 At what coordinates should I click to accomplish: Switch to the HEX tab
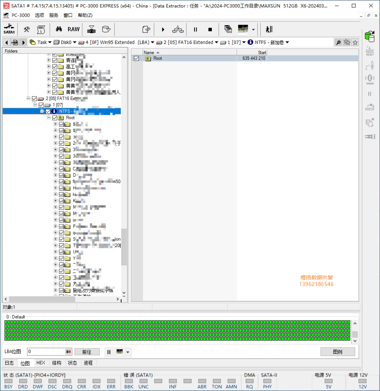(x=41, y=363)
